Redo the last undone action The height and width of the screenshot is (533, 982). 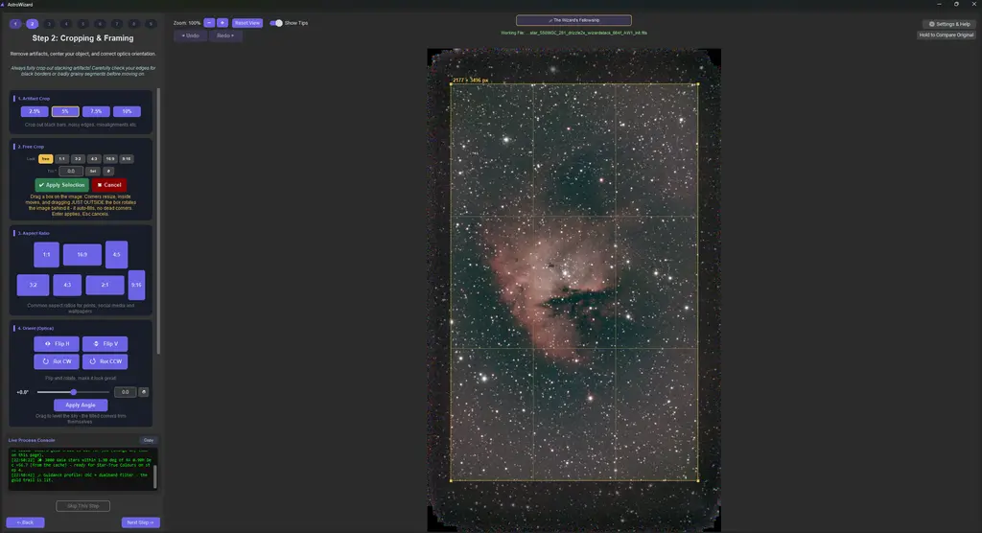225,35
